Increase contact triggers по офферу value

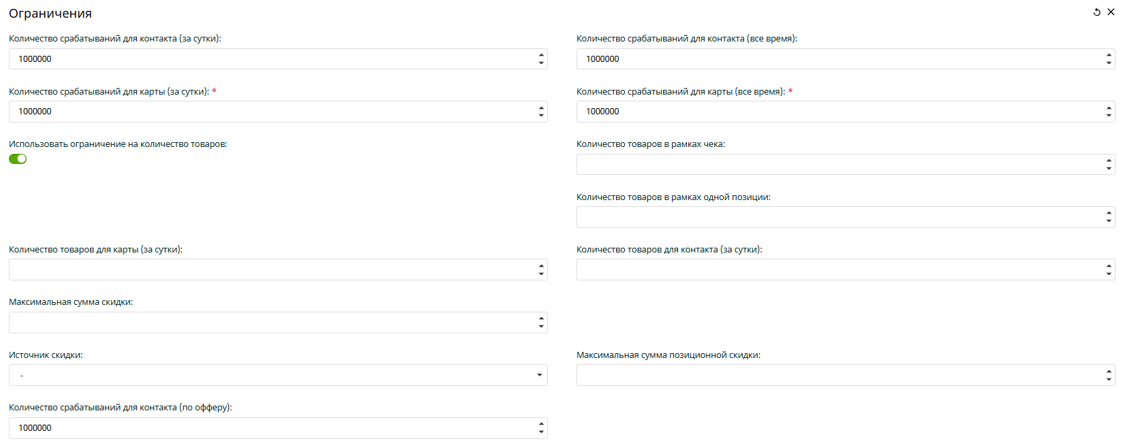coord(541,424)
